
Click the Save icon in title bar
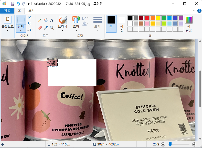13,4
